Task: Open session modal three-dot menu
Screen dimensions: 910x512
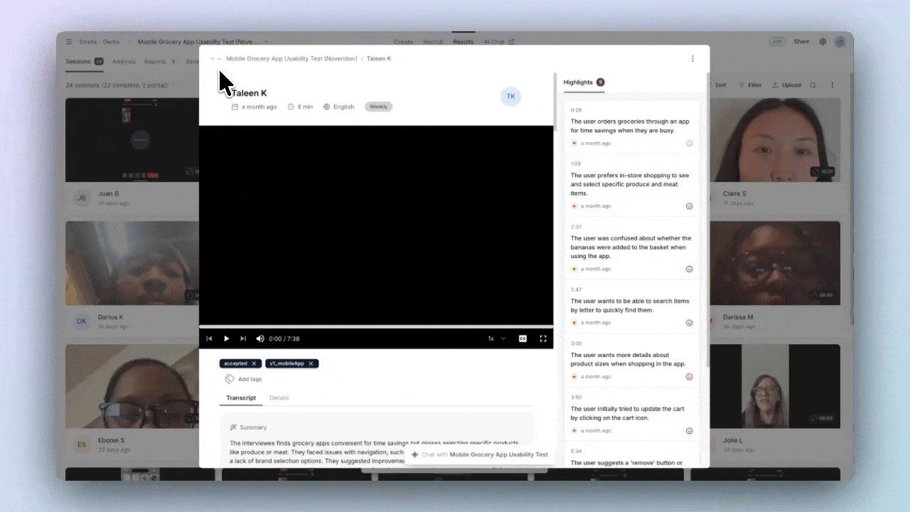Action: (692, 58)
